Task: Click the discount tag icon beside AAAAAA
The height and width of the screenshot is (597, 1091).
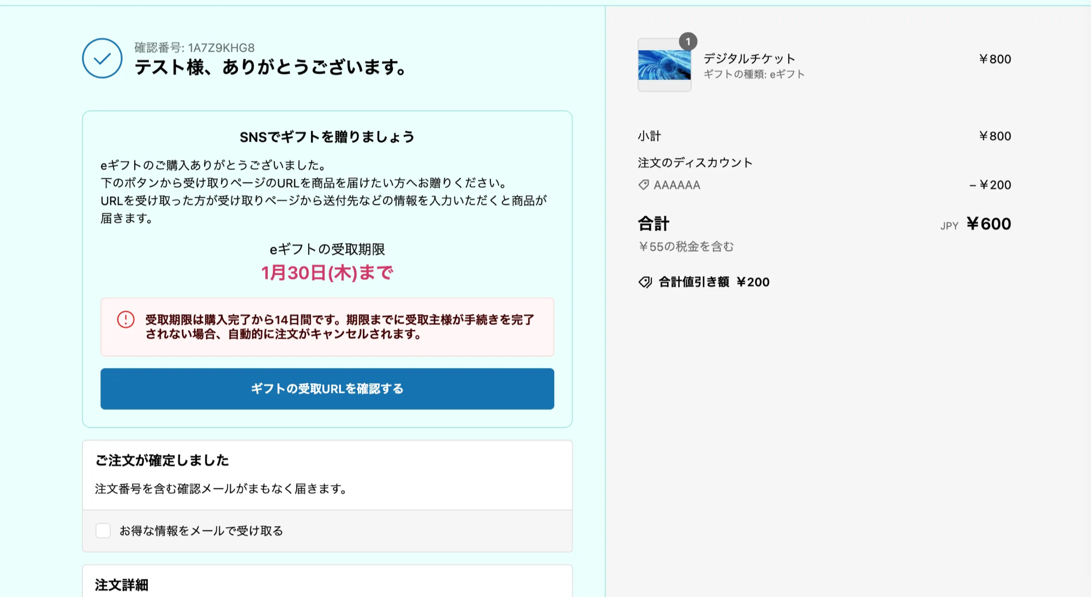Action: point(644,185)
